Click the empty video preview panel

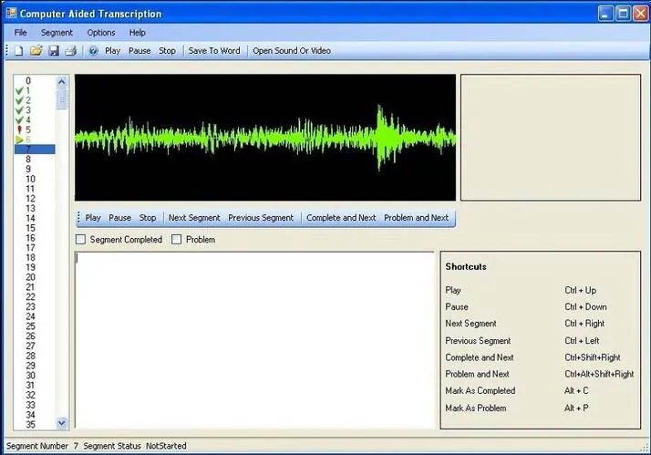click(x=551, y=138)
